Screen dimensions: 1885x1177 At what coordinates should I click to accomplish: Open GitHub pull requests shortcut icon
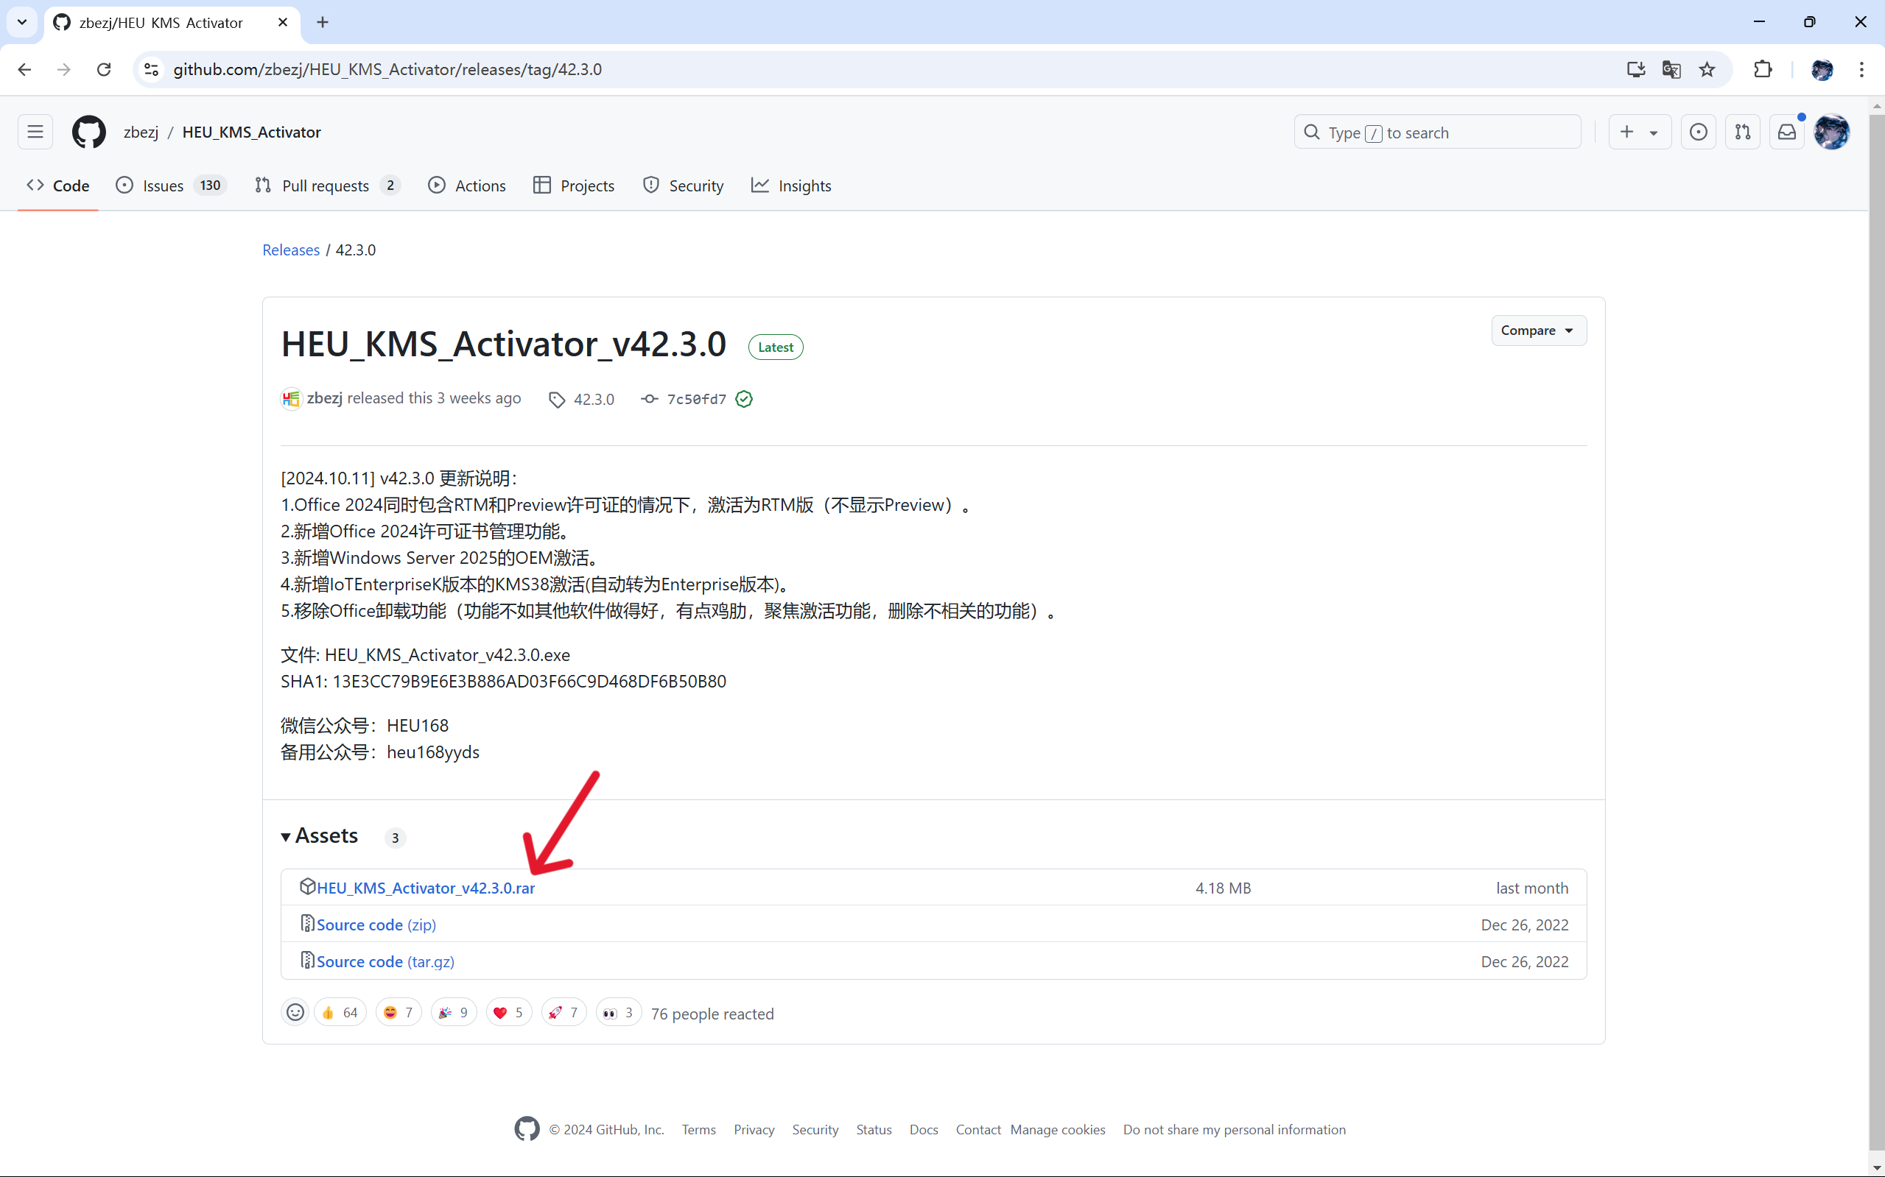(1742, 132)
